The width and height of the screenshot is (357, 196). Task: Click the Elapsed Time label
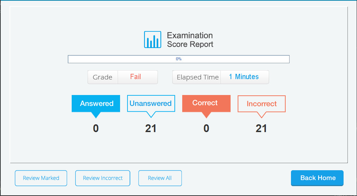click(197, 77)
